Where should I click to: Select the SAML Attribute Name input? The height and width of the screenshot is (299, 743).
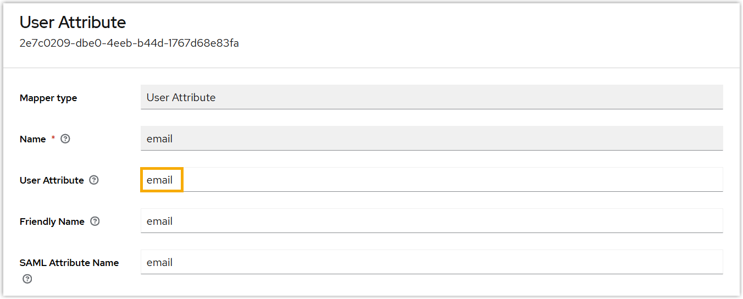(x=431, y=262)
